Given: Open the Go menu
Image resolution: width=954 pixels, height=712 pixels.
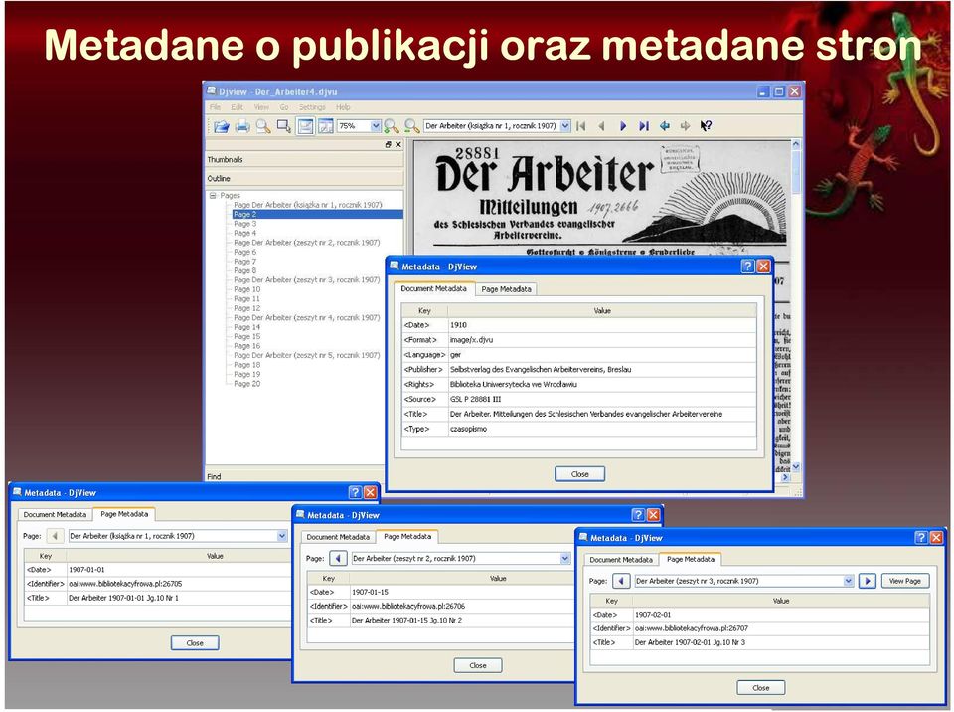Looking at the screenshot, I should coord(284,107).
